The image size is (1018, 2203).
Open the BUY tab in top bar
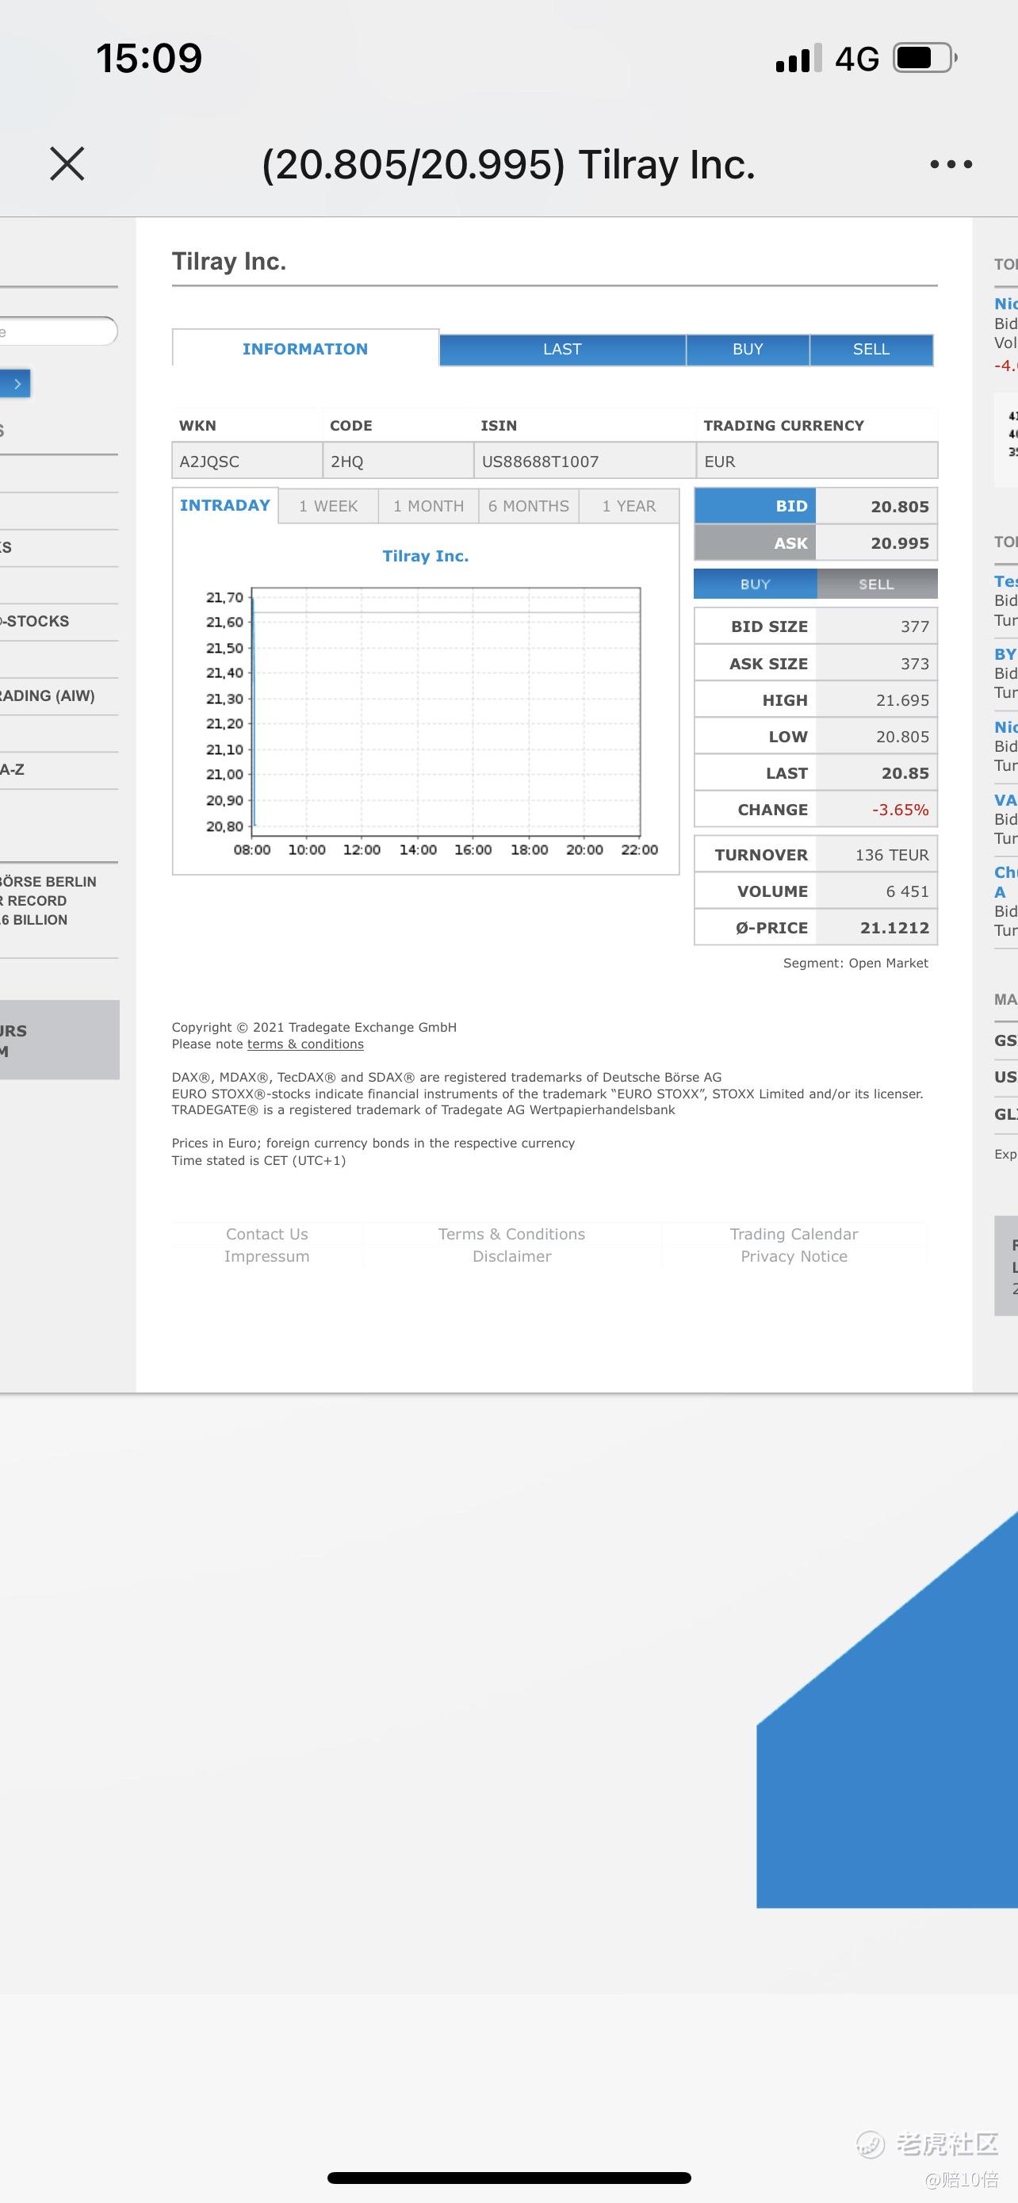(748, 349)
